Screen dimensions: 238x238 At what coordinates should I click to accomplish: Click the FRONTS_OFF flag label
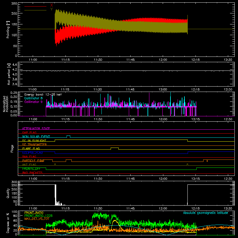pyautogui.click(x=31, y=169)
